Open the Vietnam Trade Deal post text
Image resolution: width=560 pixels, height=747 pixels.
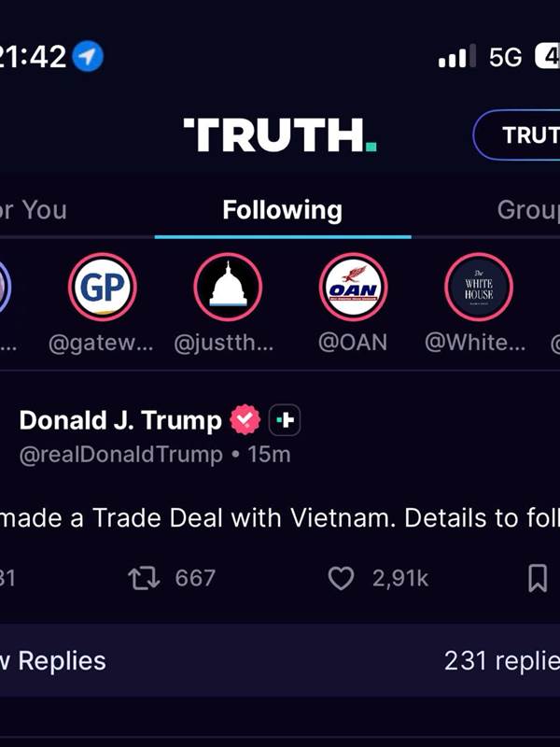pos(280,518)
